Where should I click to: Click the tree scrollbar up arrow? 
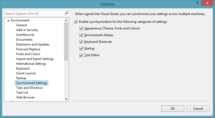(x=66, y=20)
